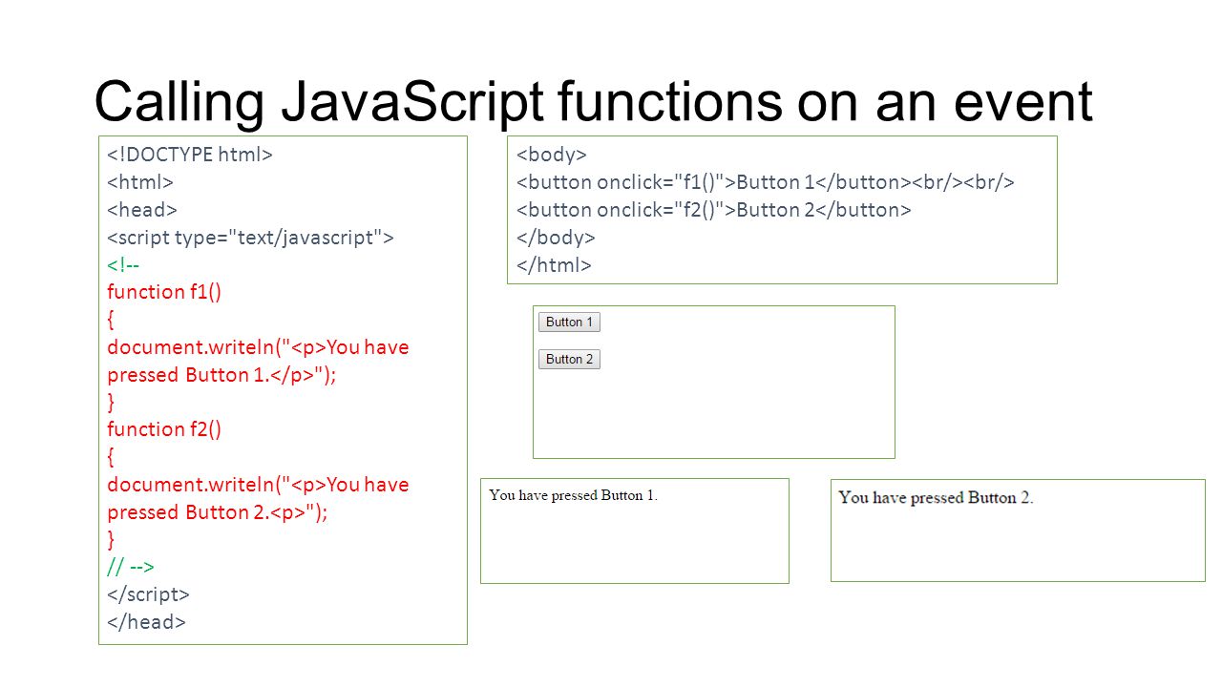The height and width of the screenshot is (687, 1222).
Task: Click the Button 2 button in preview
Action: [x=569, y=359]
